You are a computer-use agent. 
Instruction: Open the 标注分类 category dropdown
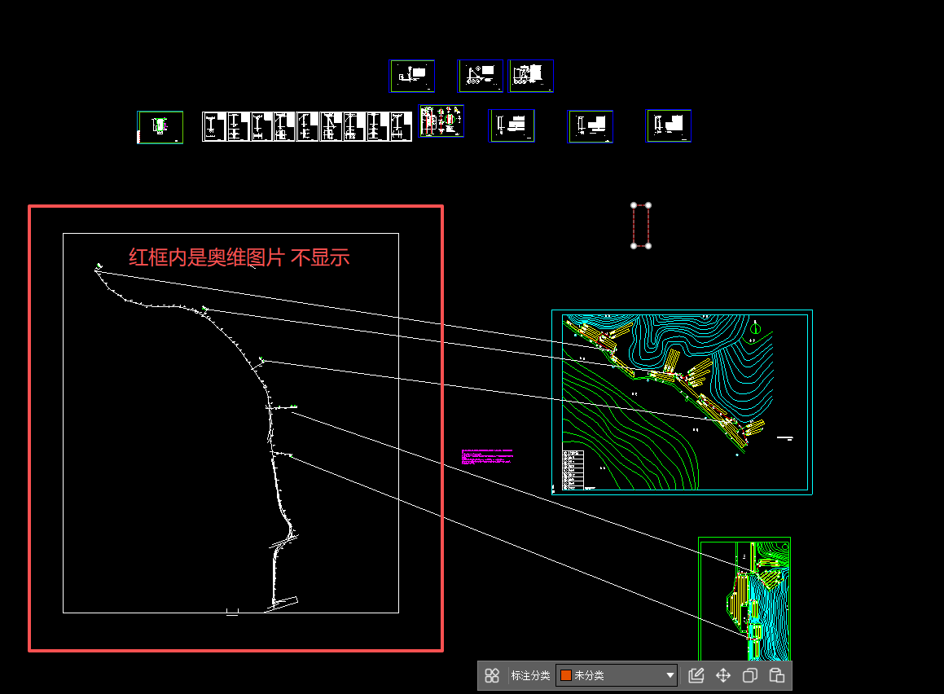[x=616, y=675]
